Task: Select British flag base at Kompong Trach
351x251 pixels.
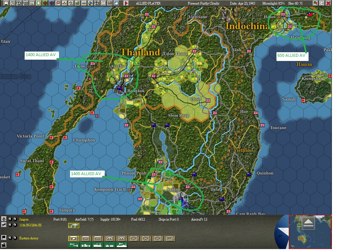Action: (133, 186)
